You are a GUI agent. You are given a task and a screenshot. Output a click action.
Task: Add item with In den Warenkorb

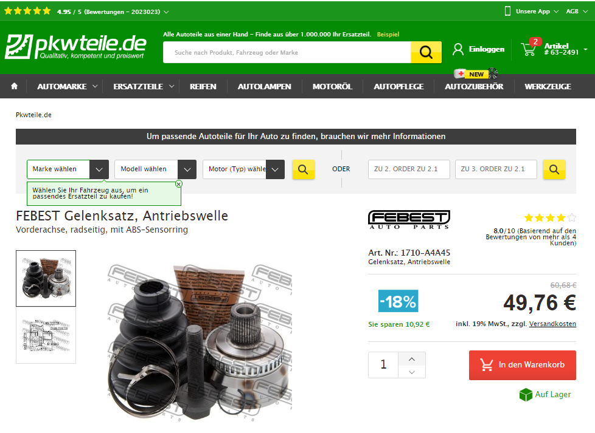coord(523,365)
